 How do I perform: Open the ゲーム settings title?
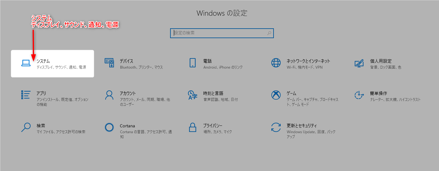click(x=291, y=93)
